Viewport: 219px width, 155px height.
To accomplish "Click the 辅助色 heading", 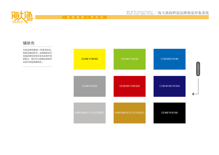I will [29, 43].
